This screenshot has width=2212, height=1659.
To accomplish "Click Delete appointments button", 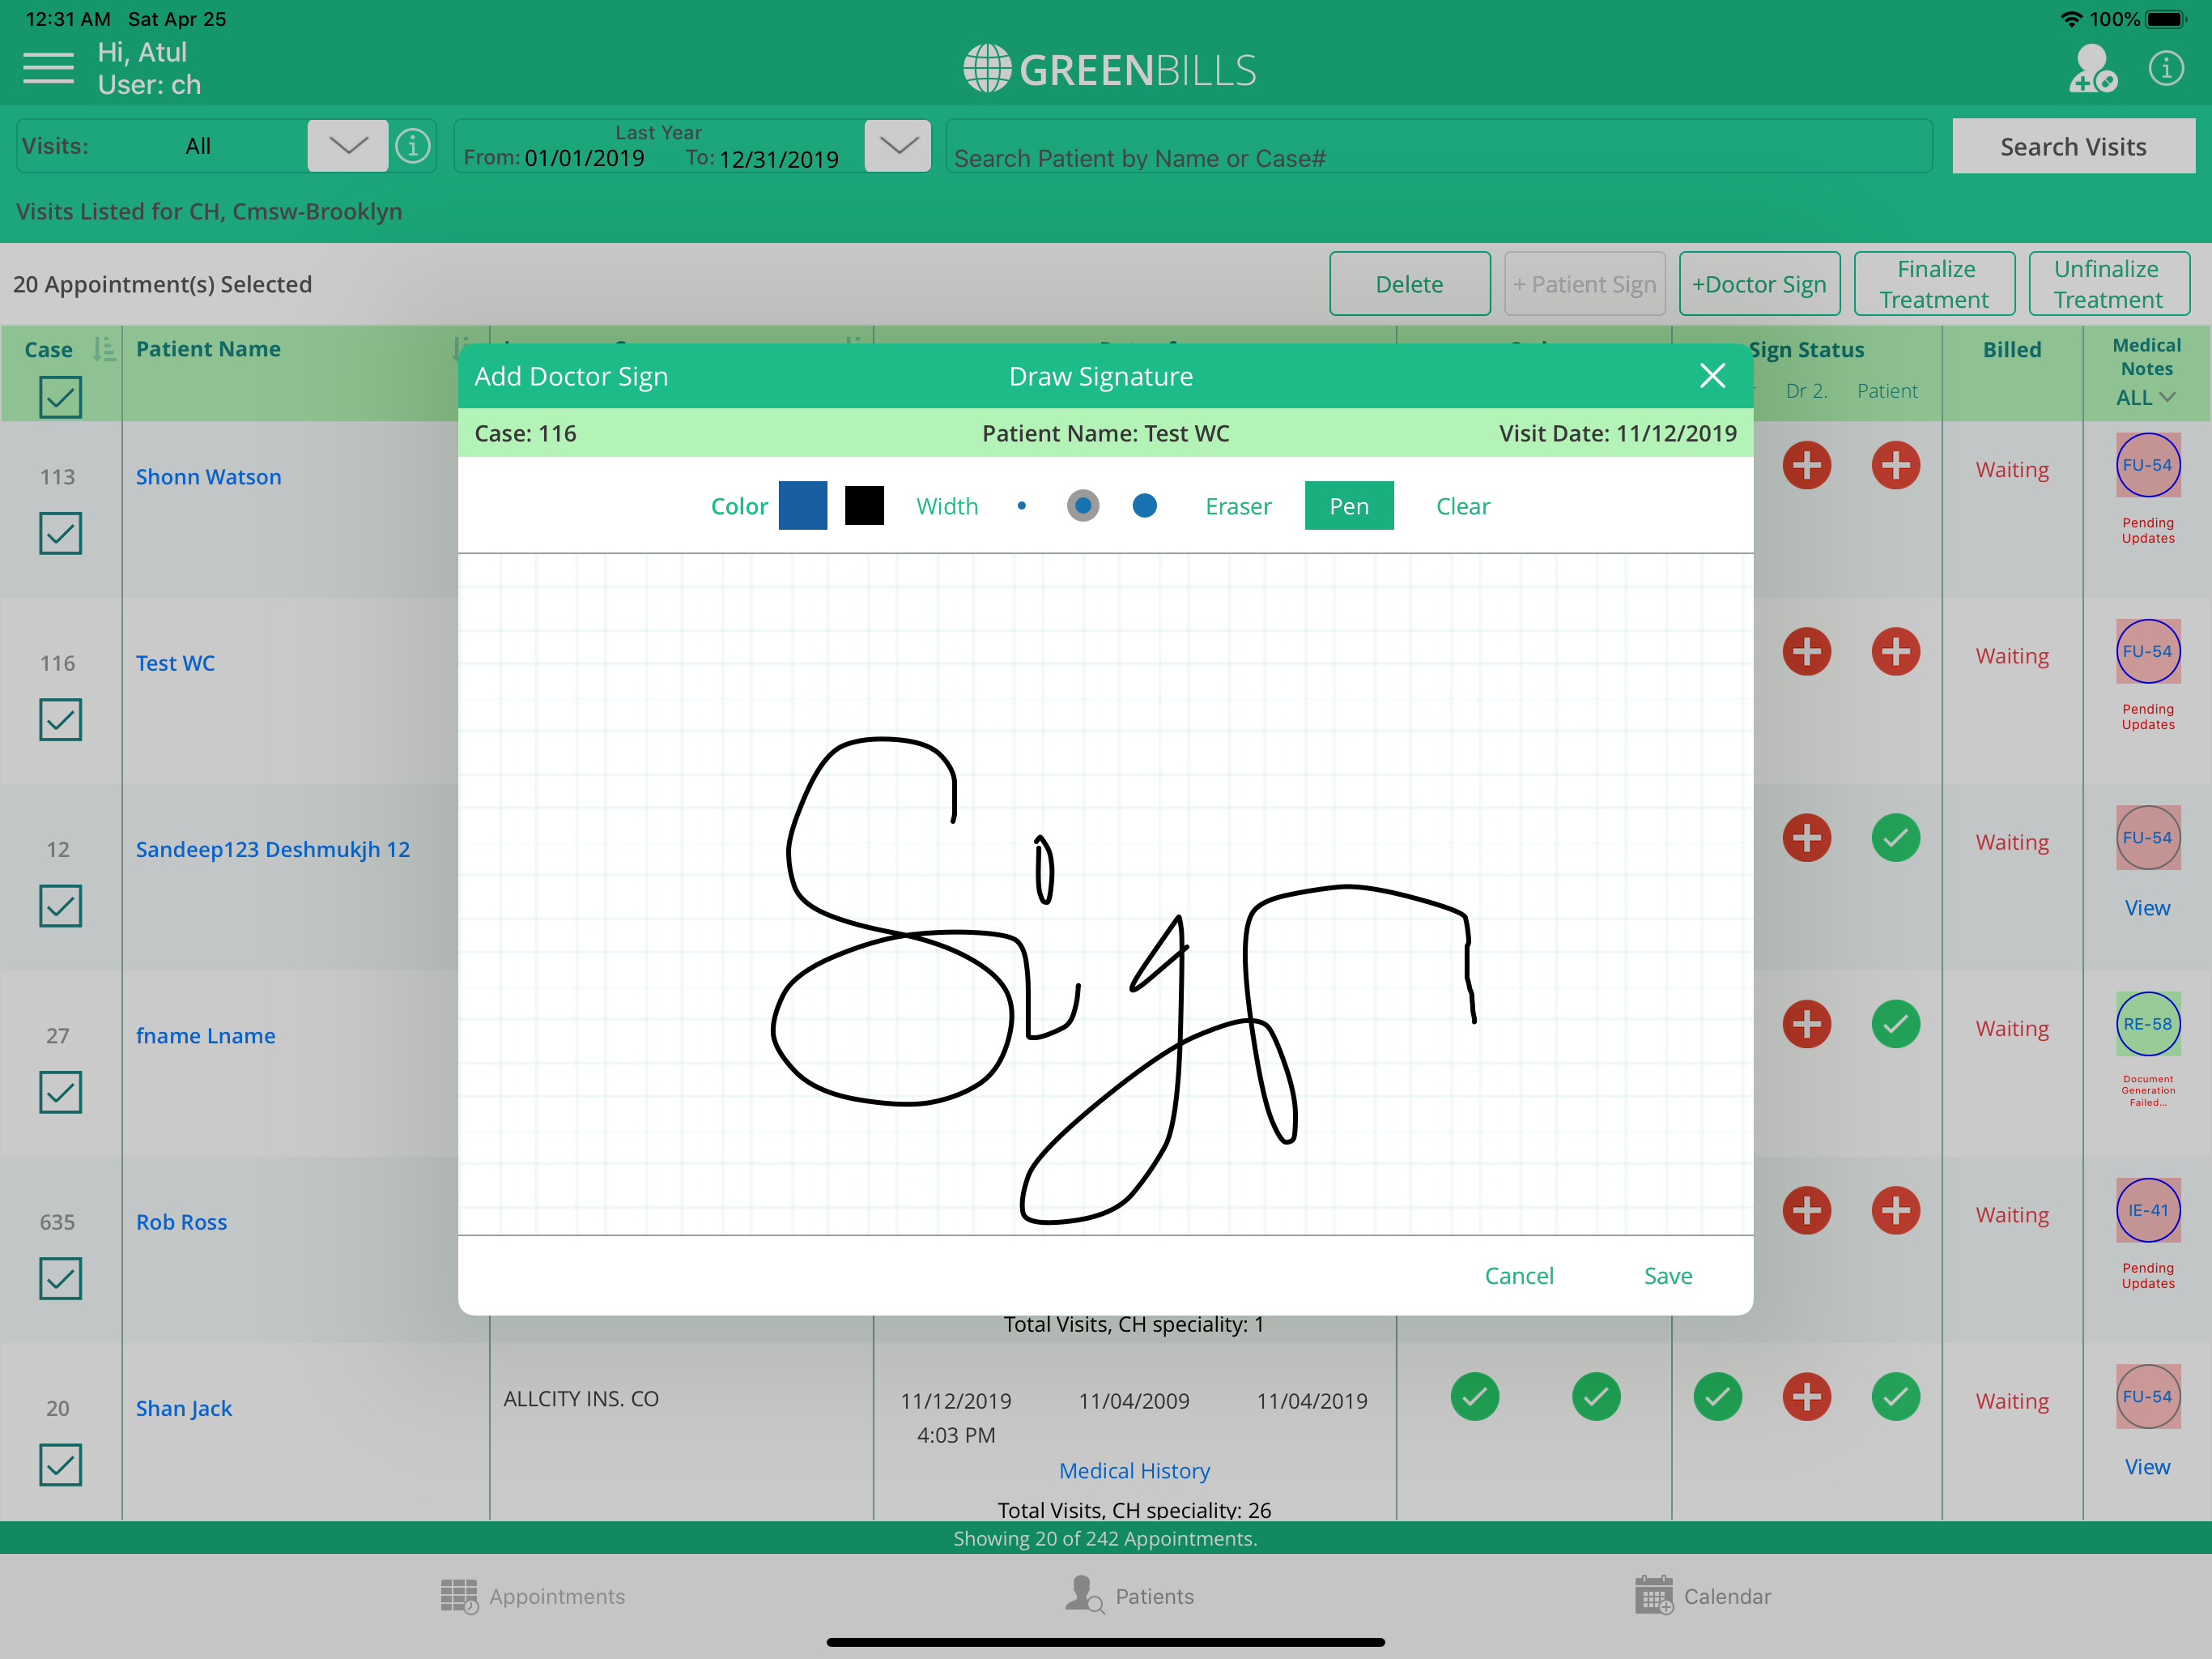I will (x=1409, y=284).
